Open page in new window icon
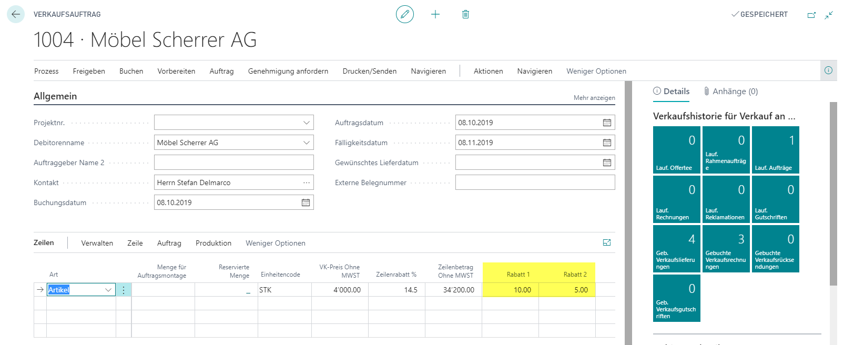The width and height of the screenshot is (844, 345). coord(811,15)
